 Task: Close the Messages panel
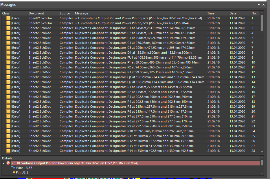pyautogui.click(x=263, y=5)
